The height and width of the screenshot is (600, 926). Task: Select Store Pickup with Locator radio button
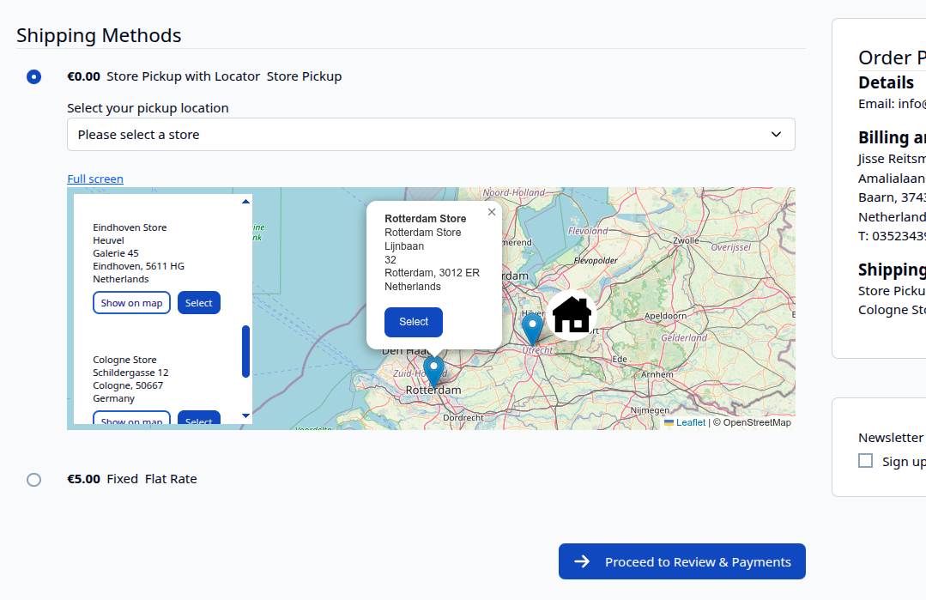tap(33, 76)
